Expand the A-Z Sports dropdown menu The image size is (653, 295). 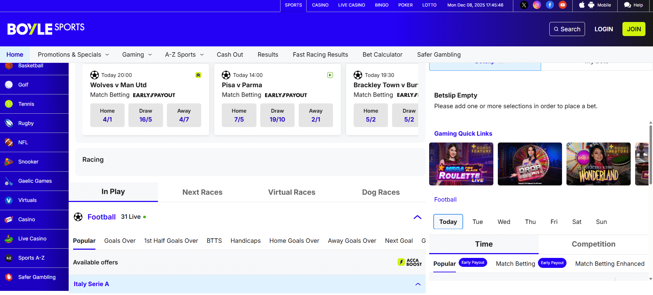[x=184, y=55]
